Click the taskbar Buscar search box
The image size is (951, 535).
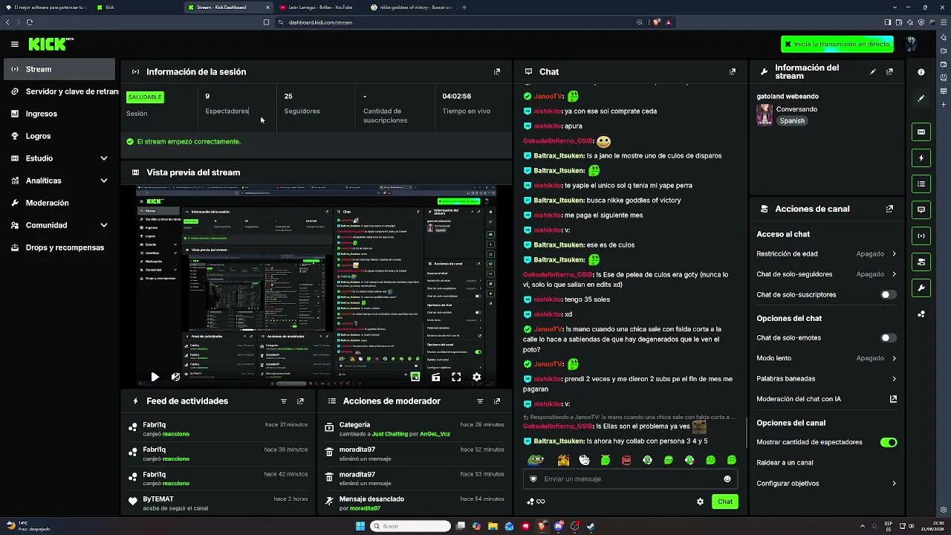pos(411,526)
